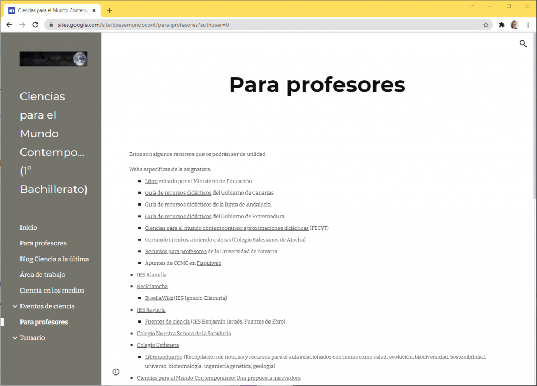Close the Ciencias para el Mundo tab
The width and height of the screenshot is (537, 386).
(x=94, y=10)
